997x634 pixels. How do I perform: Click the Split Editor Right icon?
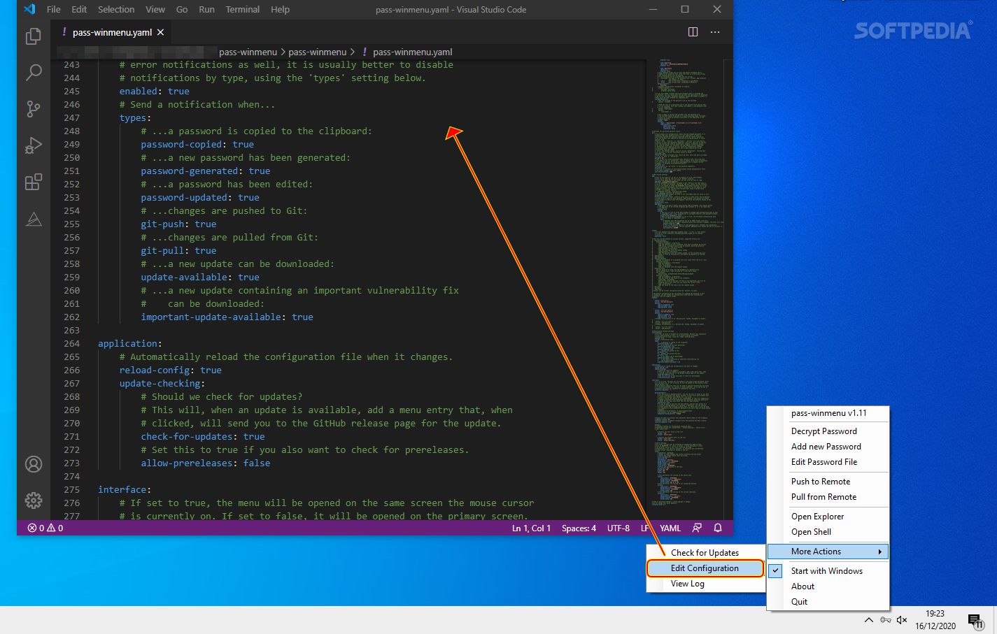pyautogui.click(x=693, y=32)
